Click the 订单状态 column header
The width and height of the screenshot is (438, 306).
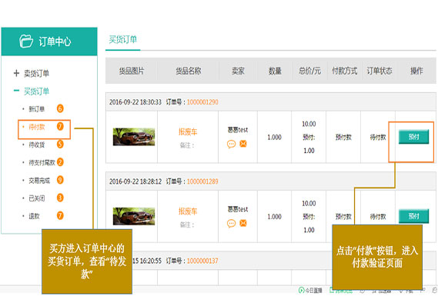(379, 71)
